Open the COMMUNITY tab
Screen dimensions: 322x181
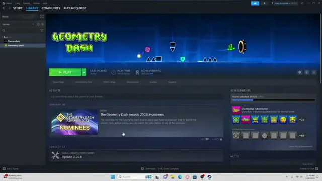51,8
